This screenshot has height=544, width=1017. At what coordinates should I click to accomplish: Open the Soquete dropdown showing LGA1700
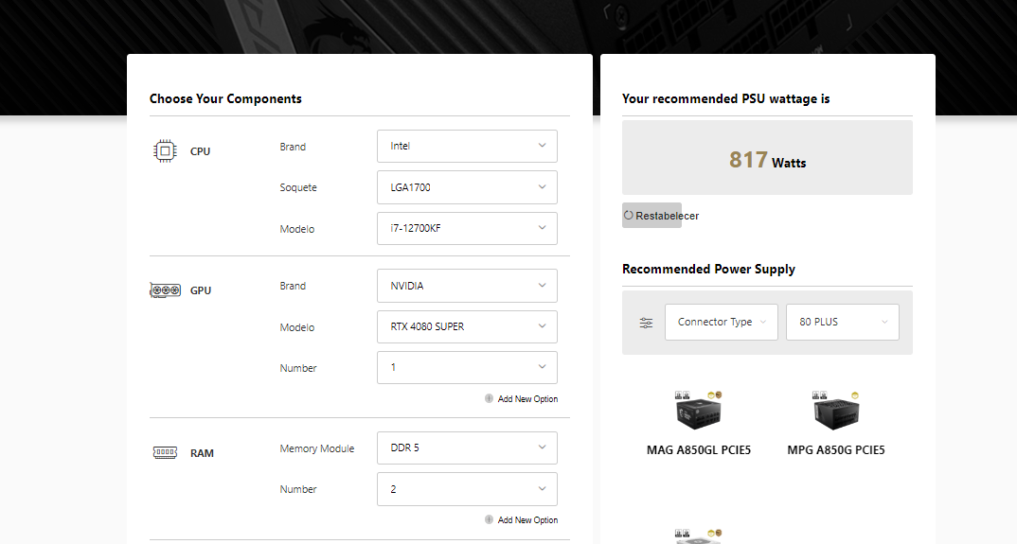pos(467,187)
